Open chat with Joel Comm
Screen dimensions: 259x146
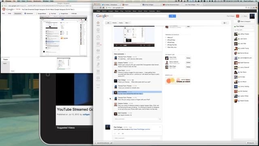pyautogui.click(x=244, y=39)
